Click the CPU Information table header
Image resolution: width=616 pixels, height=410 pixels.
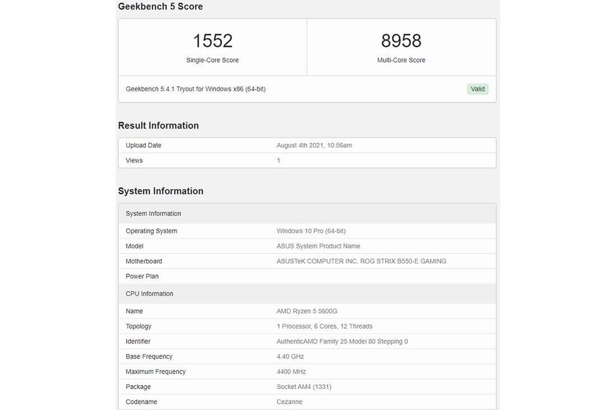[149, 294]
